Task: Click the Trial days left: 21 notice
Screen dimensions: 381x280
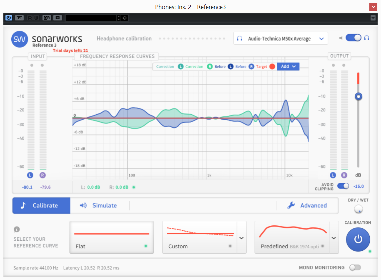Action: click(71, 51)
